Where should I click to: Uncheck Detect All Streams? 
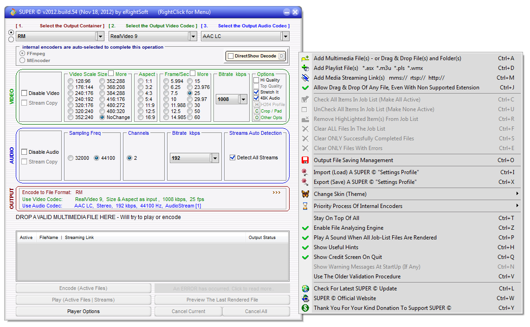coord(233,157)
